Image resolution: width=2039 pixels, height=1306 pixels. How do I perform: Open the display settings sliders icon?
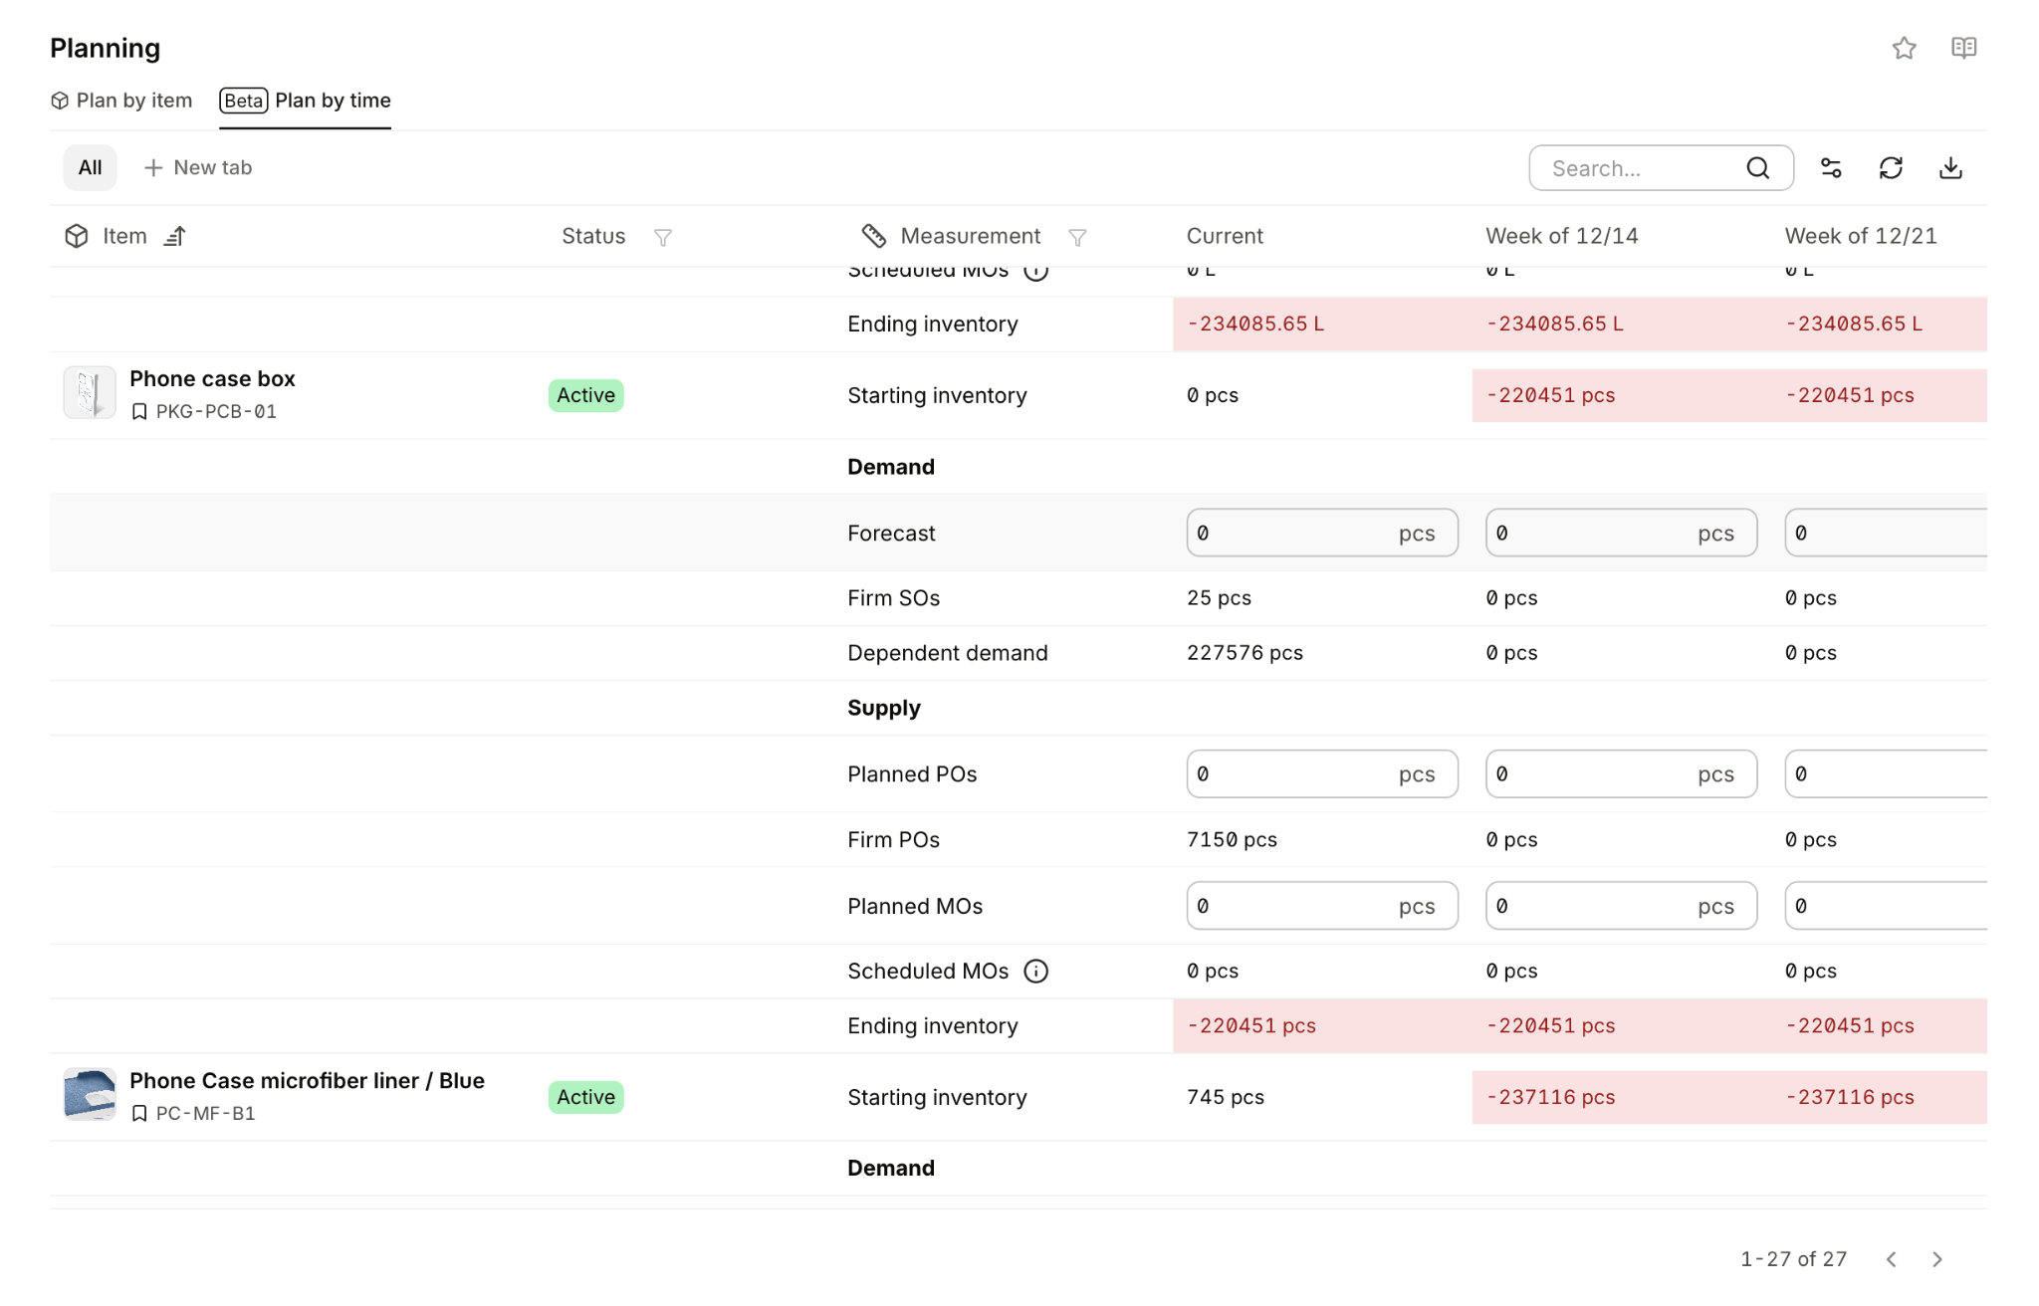click(1831, 168)
